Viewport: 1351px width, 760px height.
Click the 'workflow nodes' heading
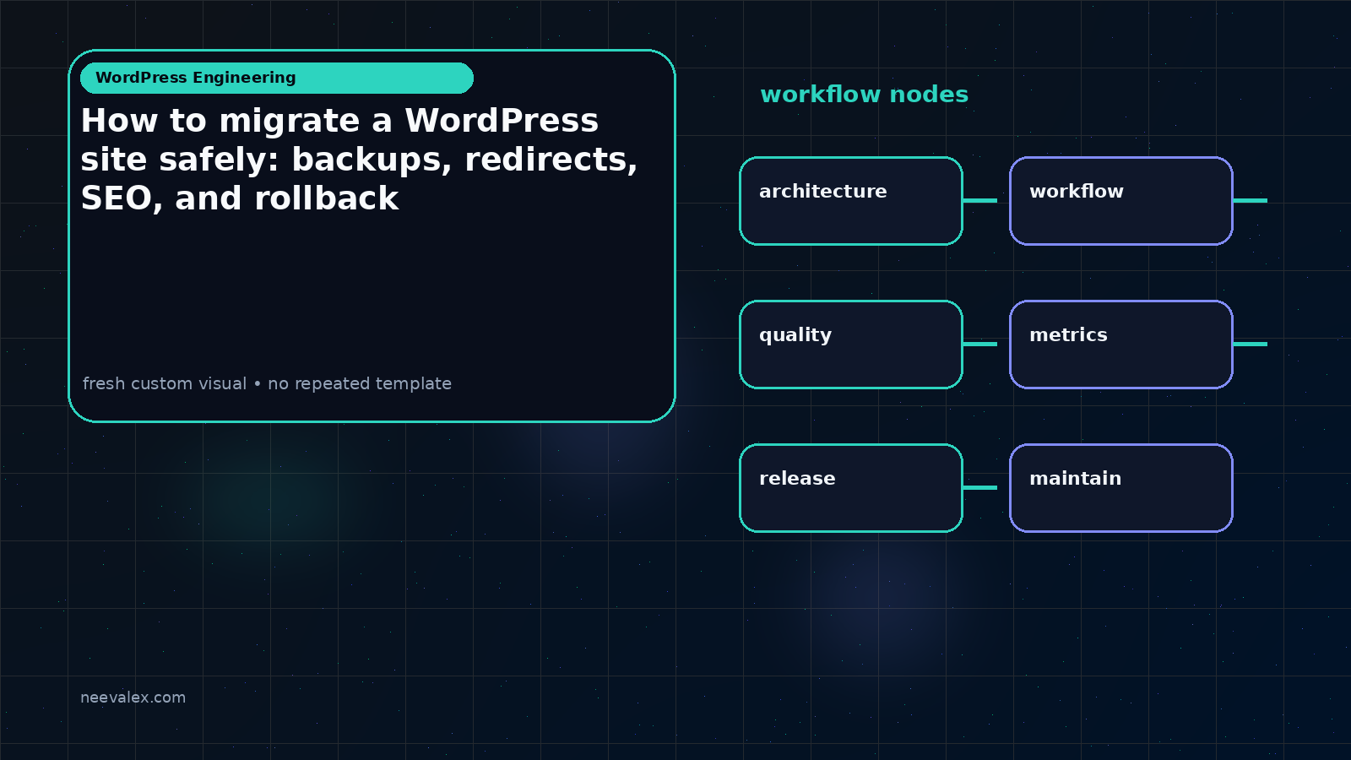(864, 95)
